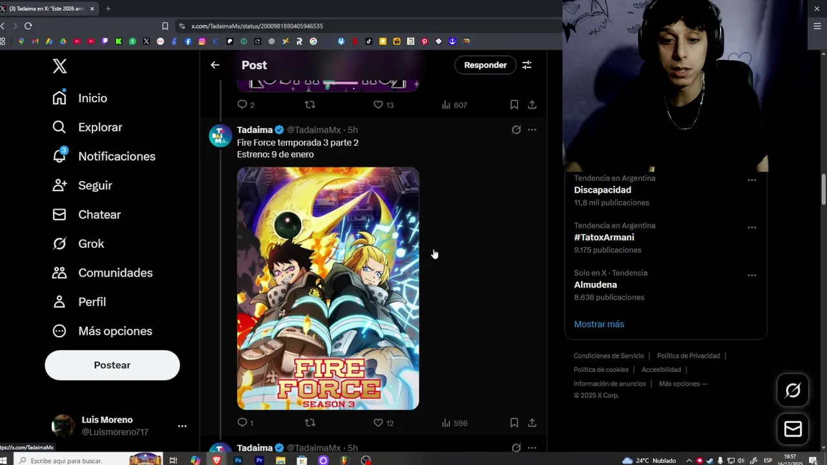827x465 pixels.
Task: Open the Fire Force Season 3 poster image
Action: [328, 289]
